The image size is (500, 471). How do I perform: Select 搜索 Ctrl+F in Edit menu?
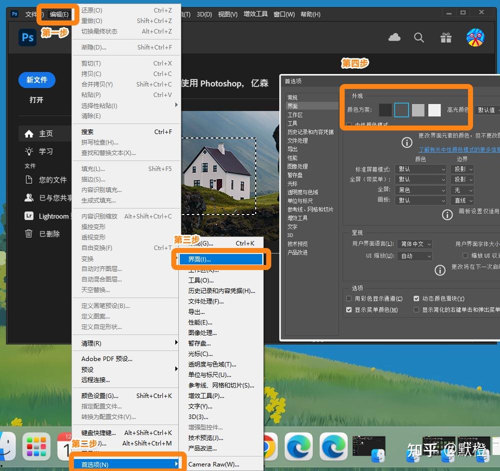126,132
